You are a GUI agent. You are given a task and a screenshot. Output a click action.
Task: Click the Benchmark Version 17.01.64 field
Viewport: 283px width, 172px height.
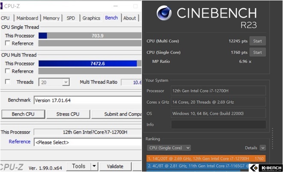(x=88, y=100)
